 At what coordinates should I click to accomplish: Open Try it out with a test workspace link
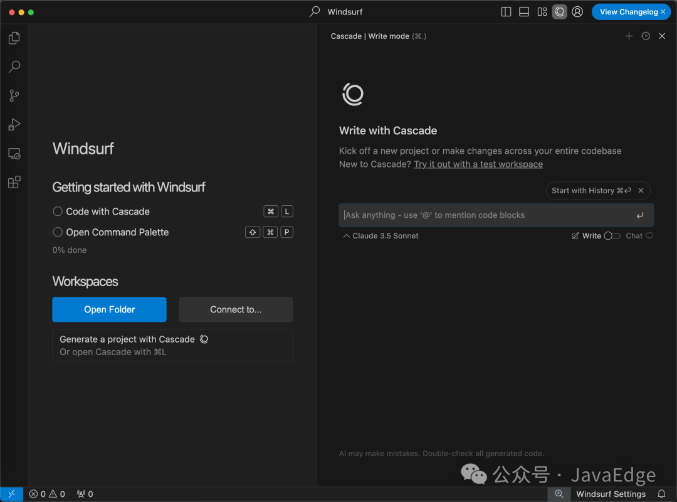478,164
